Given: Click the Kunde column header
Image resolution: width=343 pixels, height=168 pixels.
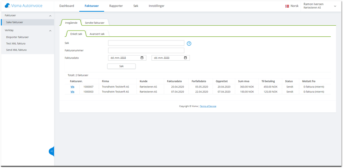Looking at the screenshot, I should 144,81.
